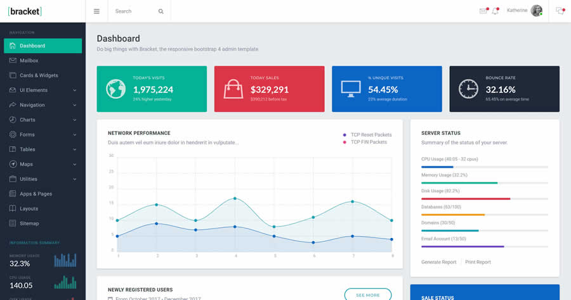Click the Dashboard home icon in sidebar
This screenshot has height=300, width=571.
(x=13, y=46)
